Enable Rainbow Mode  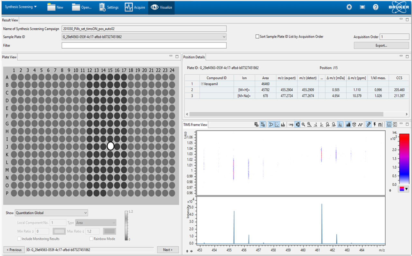(91, 239)
